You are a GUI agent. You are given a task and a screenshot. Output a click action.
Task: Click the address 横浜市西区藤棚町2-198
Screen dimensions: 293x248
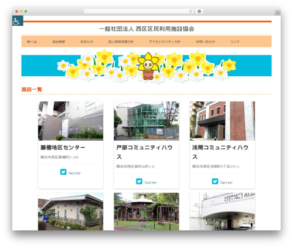pos(59,157)
